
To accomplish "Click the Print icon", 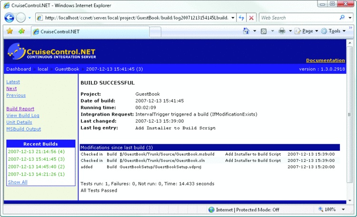I will click(282, 31).
